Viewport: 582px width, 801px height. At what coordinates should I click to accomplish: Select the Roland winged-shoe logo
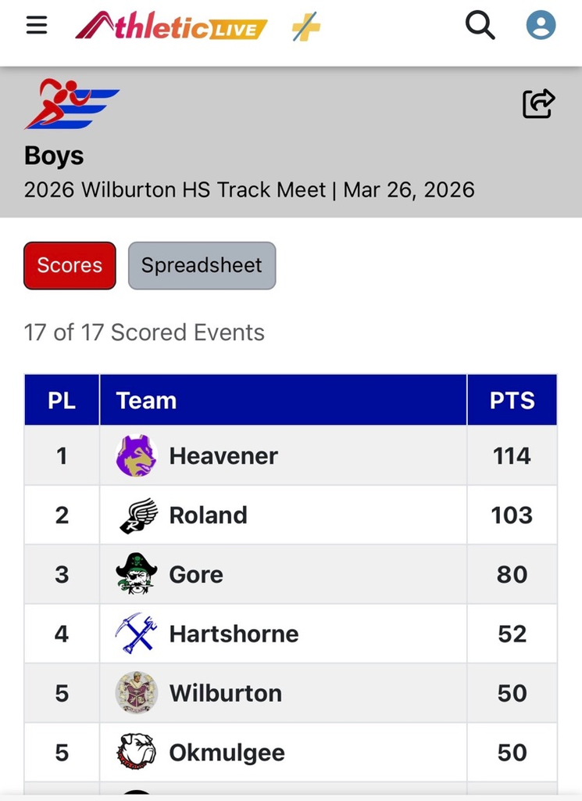point(137,515)
